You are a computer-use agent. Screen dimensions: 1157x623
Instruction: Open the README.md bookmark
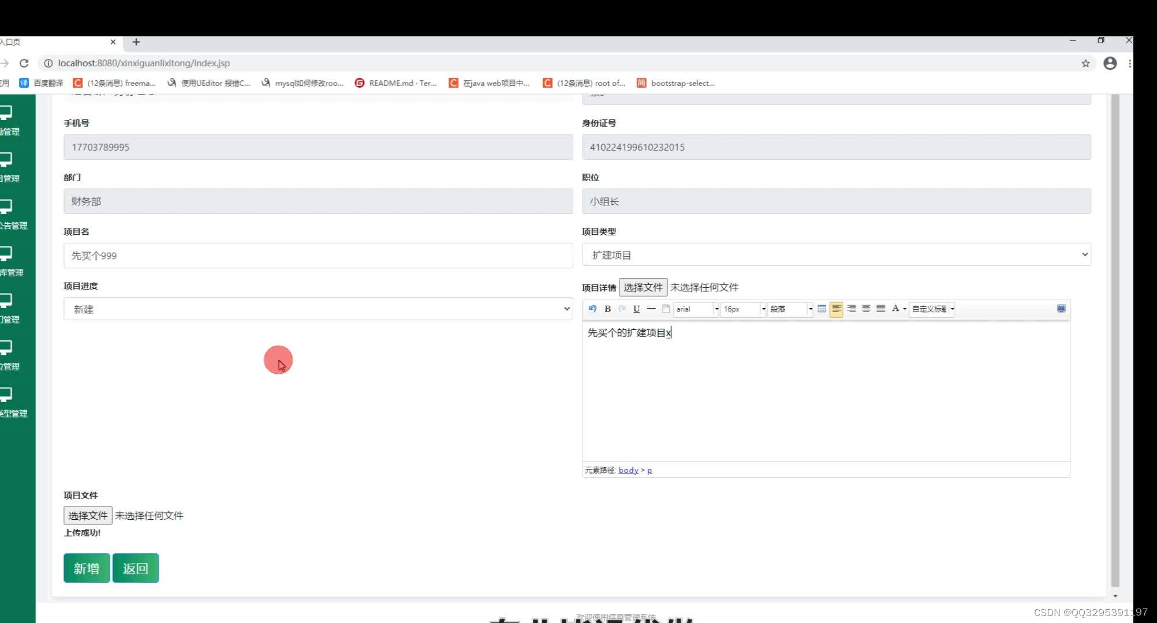(395, 83)
